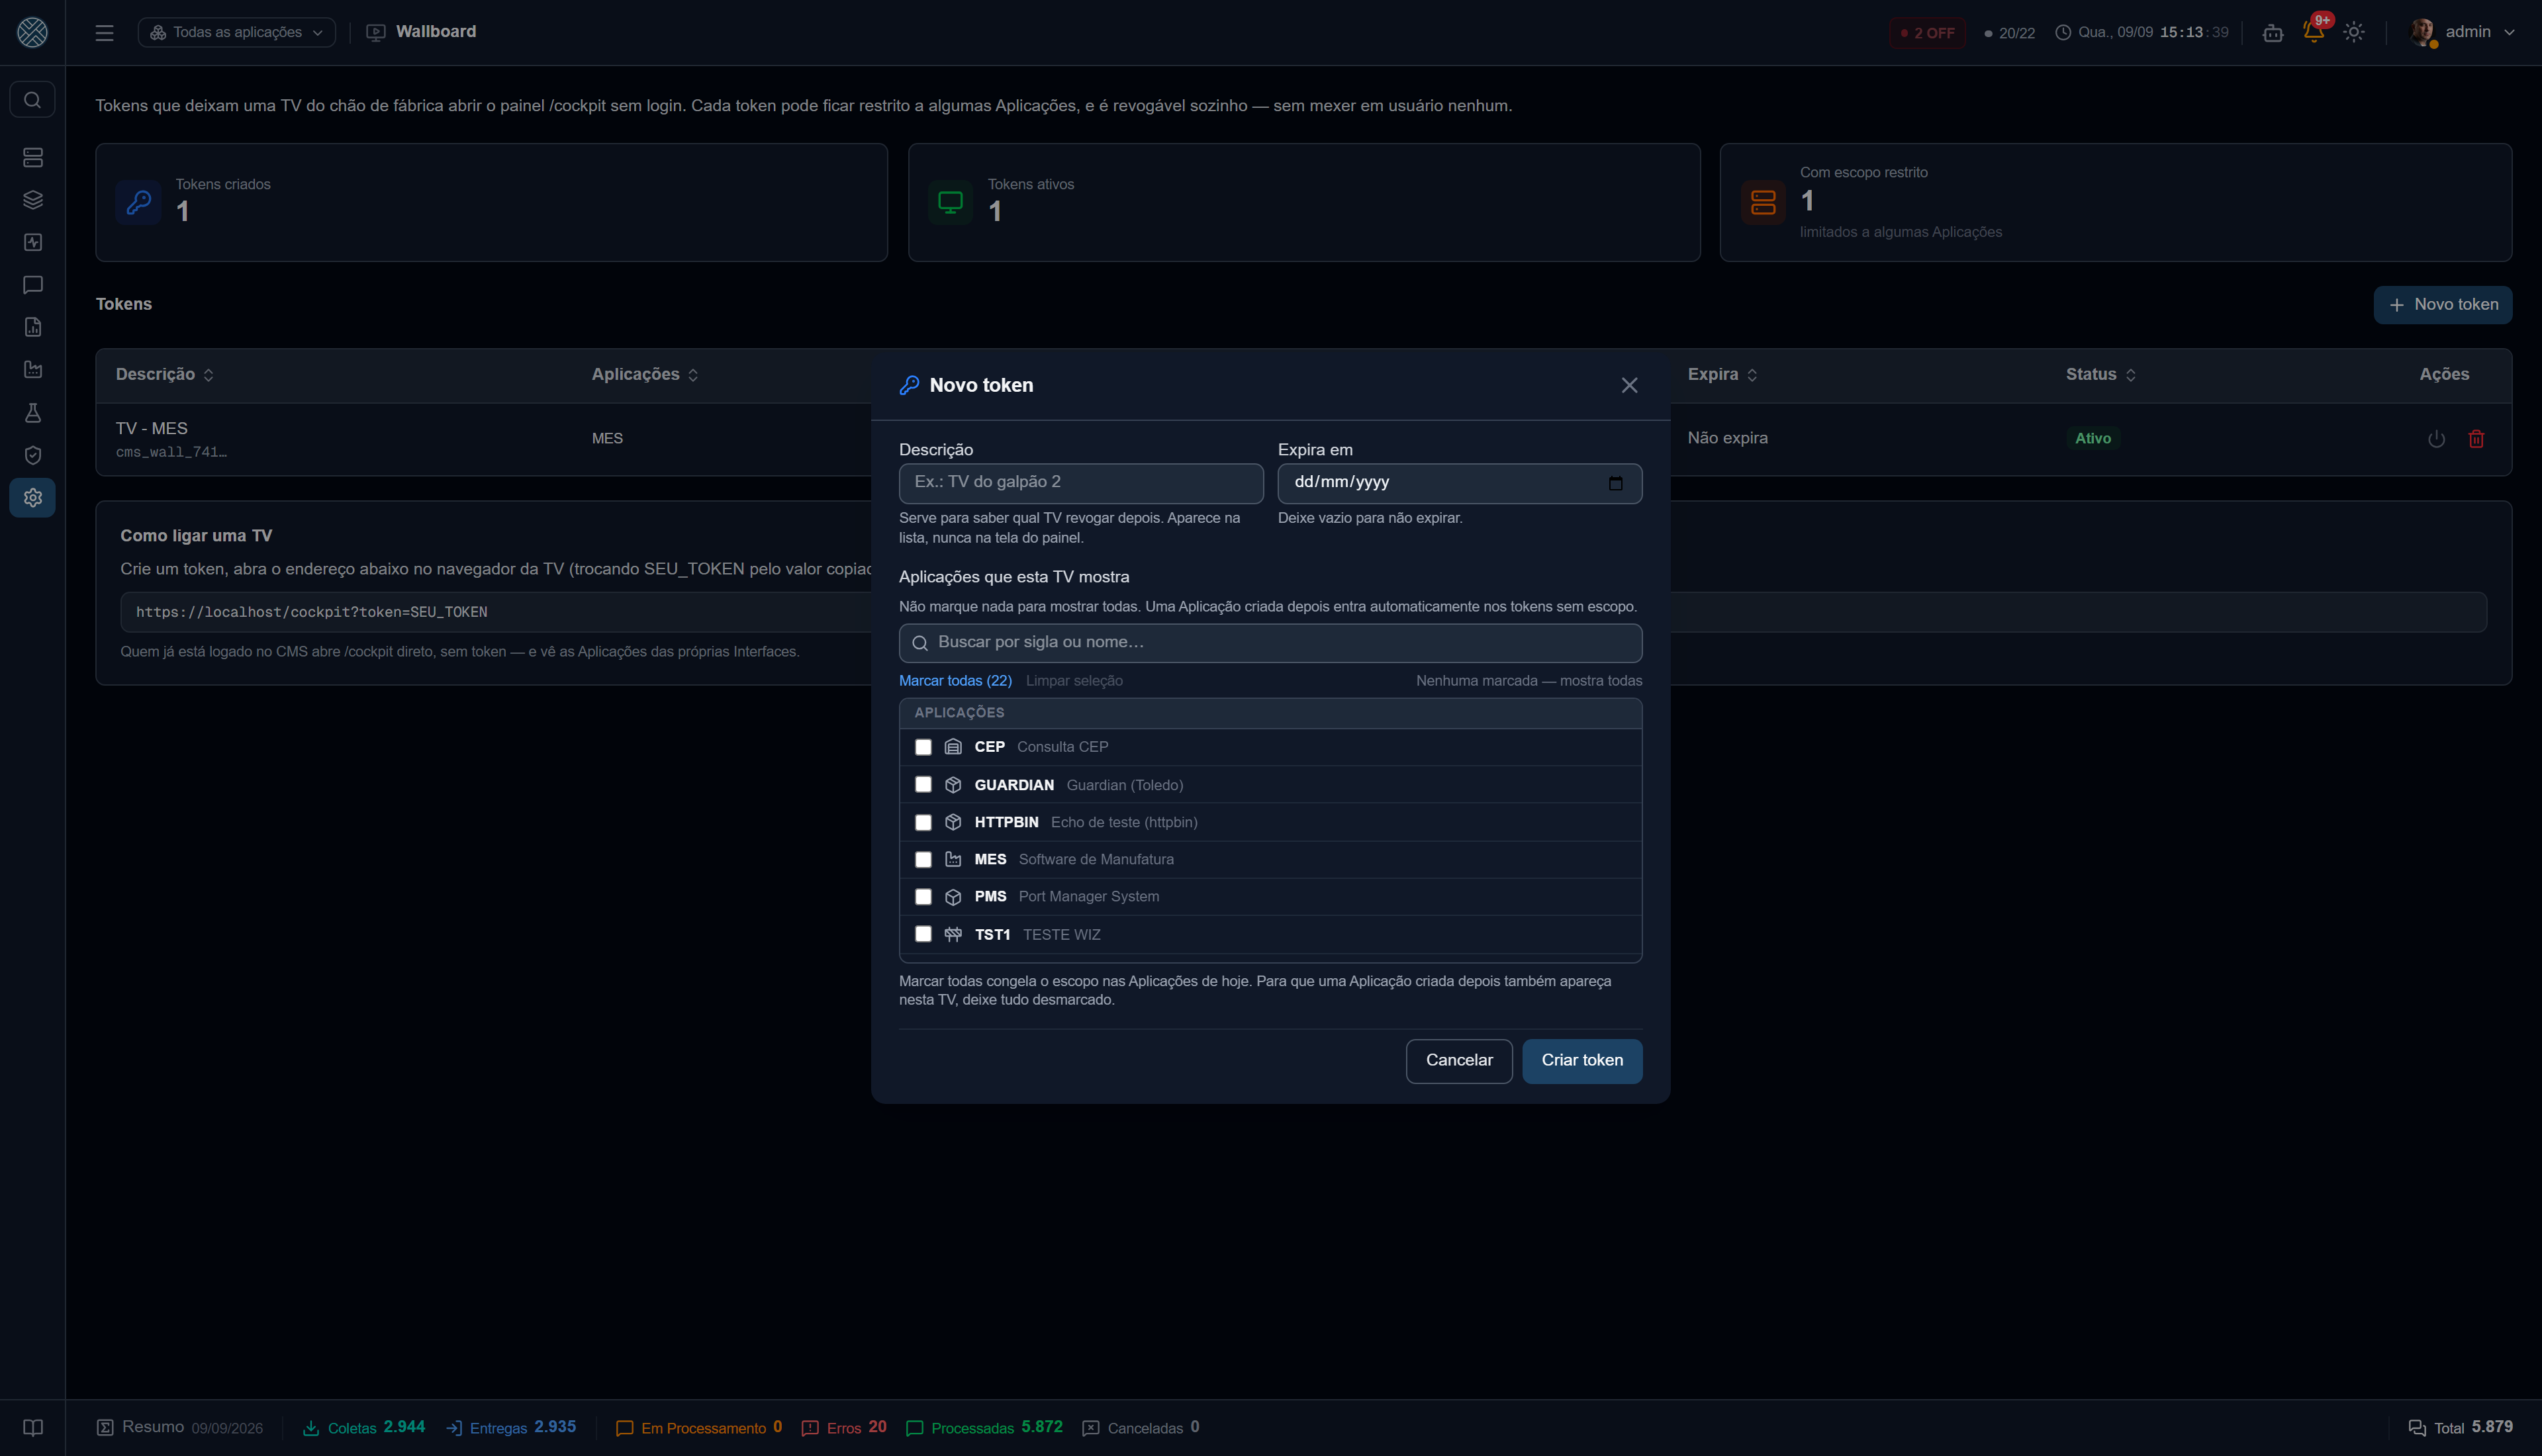Click the Cancelar button in the dialog
2542x1456 pixels.
pyautogui.click(x=1459, y=1061)
